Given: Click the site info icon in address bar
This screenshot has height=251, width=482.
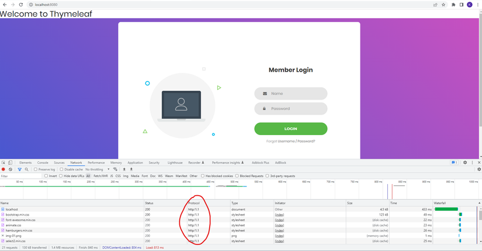Looking at the screenshot, I should [x=31, y=5].
